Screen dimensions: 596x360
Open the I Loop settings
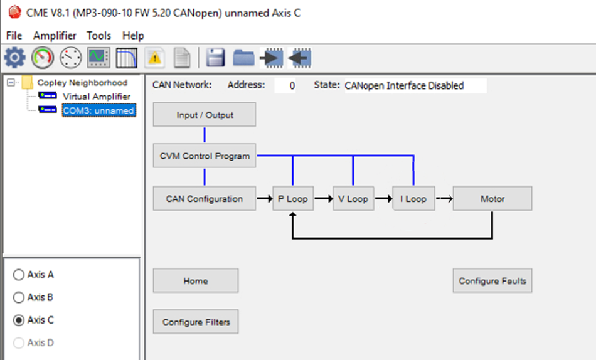pyautogui.click(x=413, y=198)
